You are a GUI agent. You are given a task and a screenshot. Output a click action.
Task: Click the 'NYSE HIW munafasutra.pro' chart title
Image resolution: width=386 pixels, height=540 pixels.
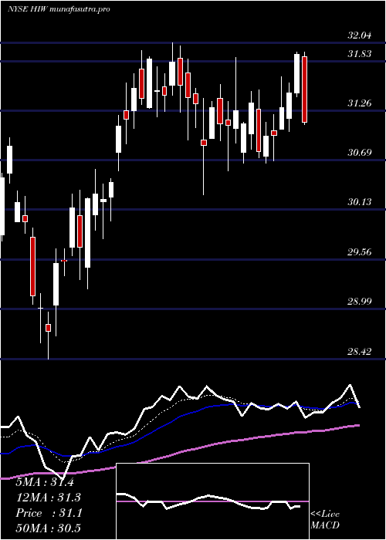(x=59, y=9)
